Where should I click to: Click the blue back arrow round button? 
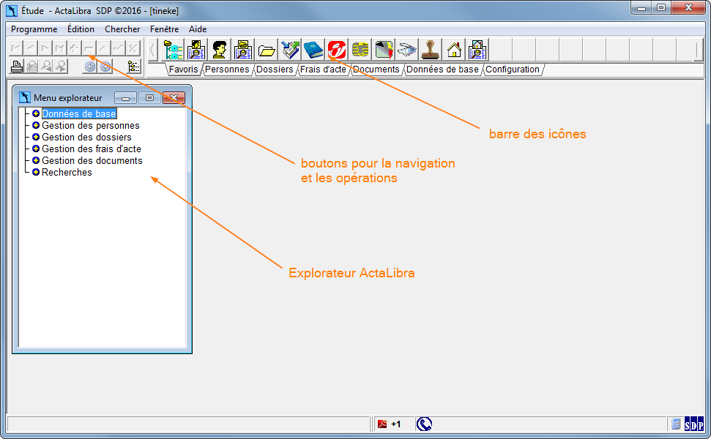[90, 67]
